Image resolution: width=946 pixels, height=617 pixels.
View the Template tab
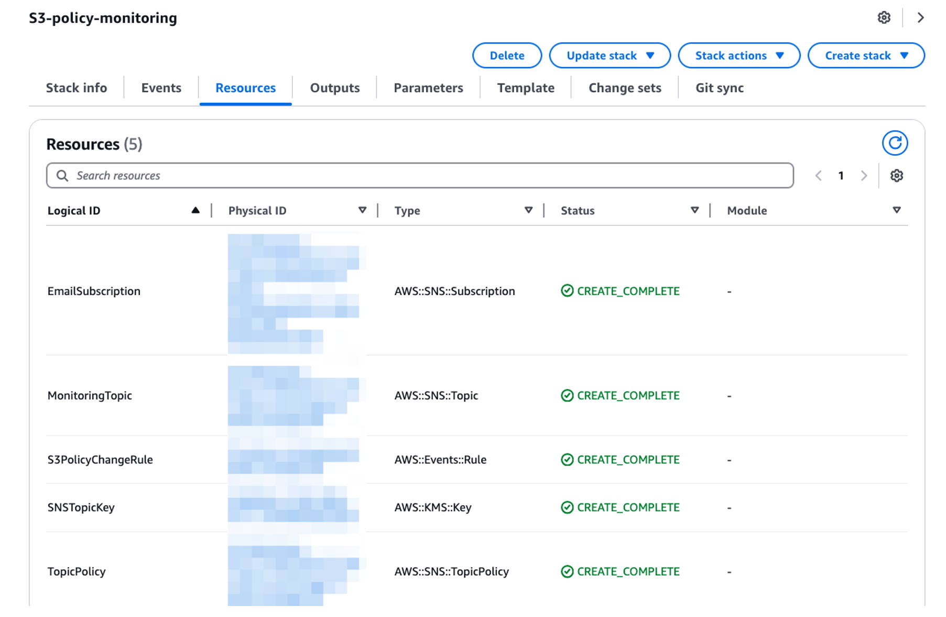[526, 88]
